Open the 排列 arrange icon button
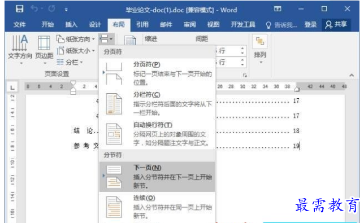This screenshot has width=364, height=223. click(260, 41)
